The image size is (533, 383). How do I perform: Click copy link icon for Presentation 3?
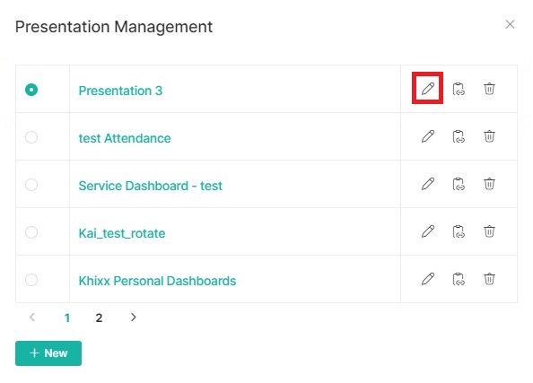click(x=459, y=89)
